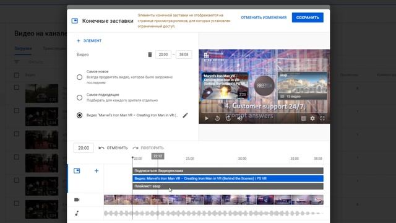Viewport: 396px width, 223px height.
Task: Edit the 20:00 start time field
Action: [x=163, y=55]
